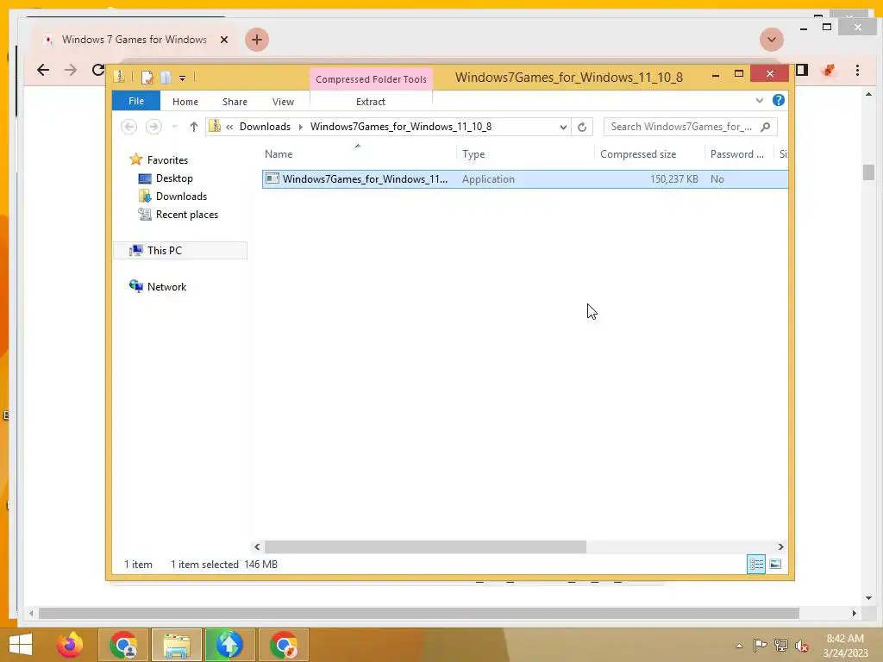Expand the Downloads breadcrumb chevron

click(300, 127)
